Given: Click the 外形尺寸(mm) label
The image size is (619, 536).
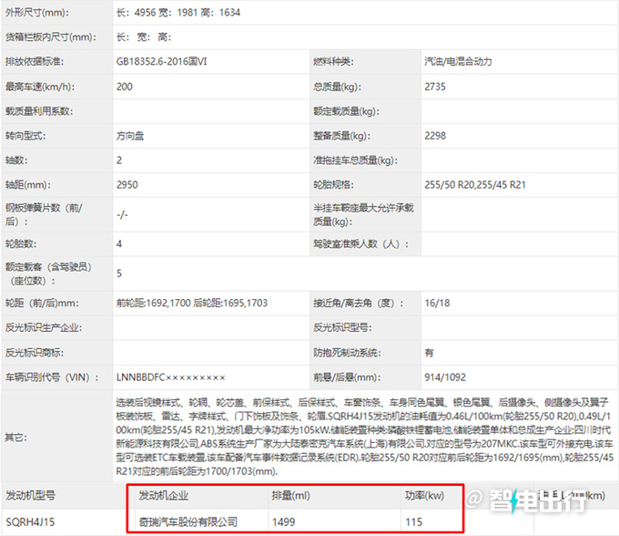Looking at the screenshot, I should pos(36,13).
